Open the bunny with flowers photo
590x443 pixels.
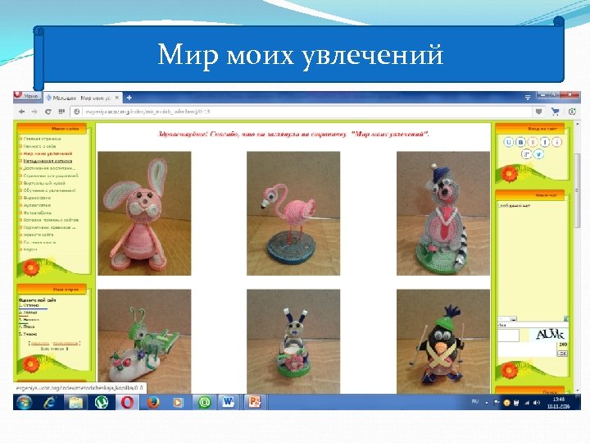[293, 341]
